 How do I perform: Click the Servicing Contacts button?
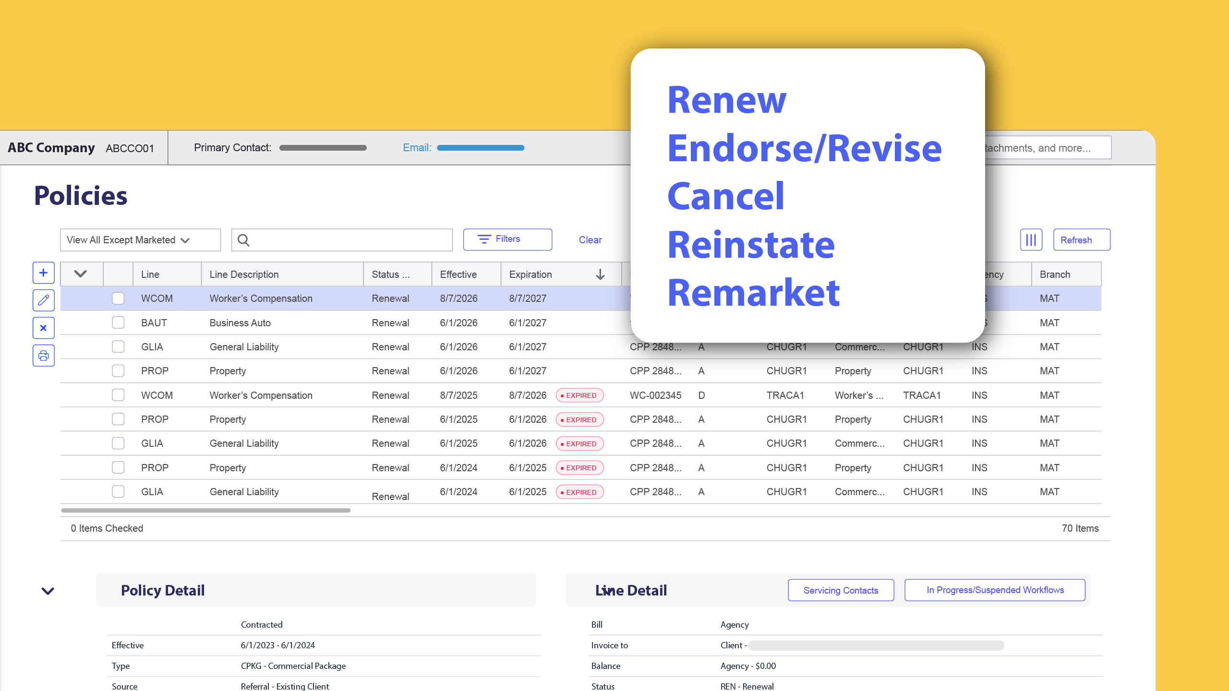tap(841, 590)
